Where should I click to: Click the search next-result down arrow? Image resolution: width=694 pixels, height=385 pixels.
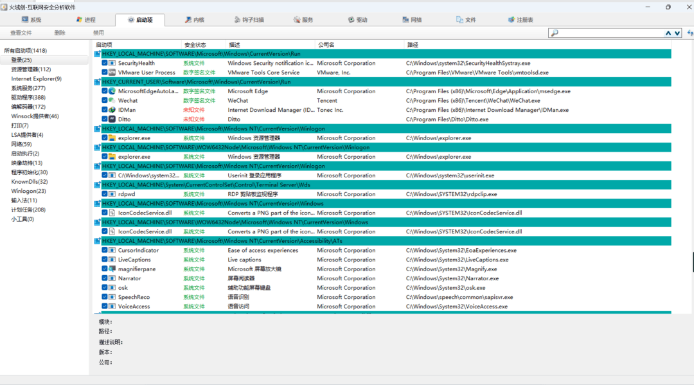(677, 33)
